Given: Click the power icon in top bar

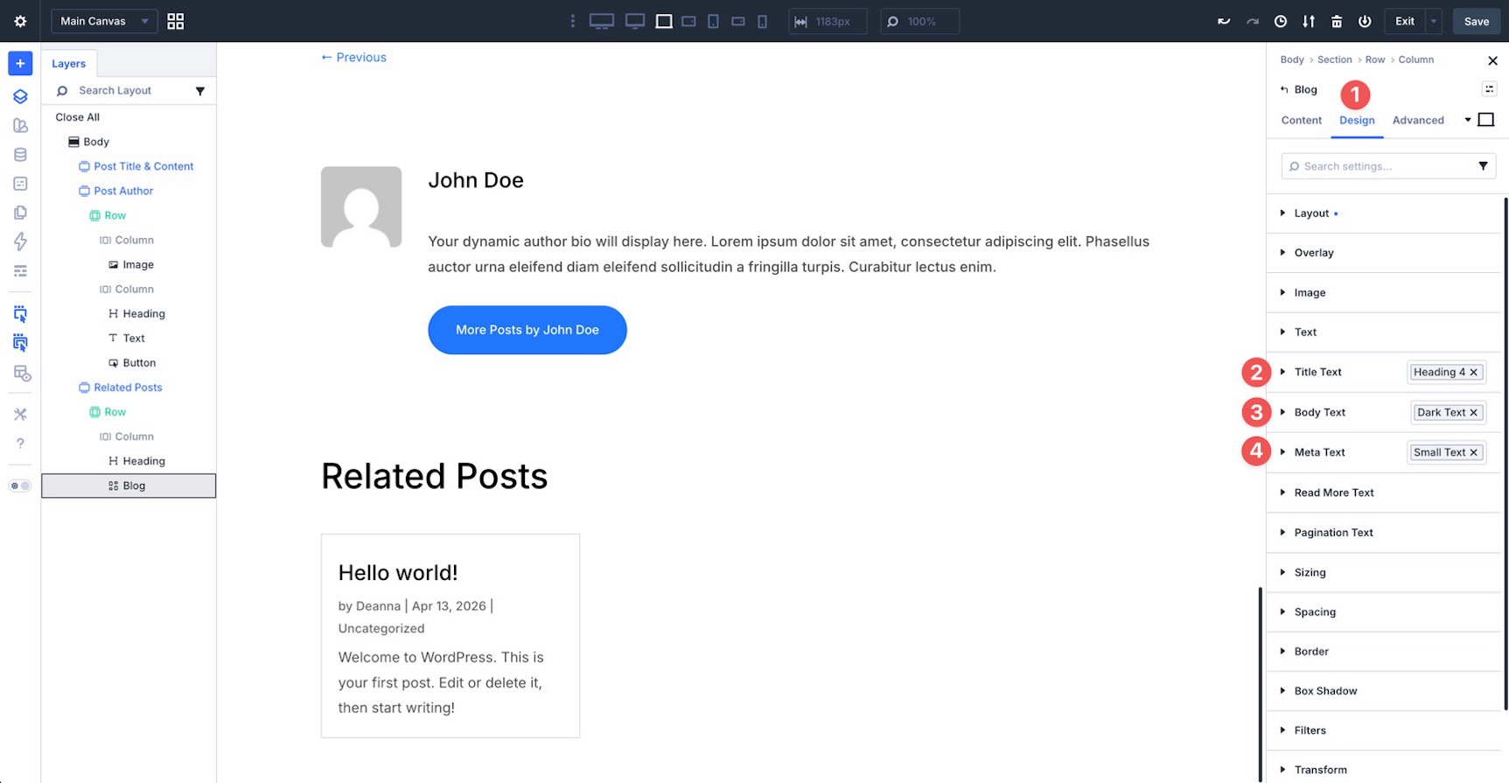Looking at the screenshot, I should pyautogui.click(x=1365, y=21).
